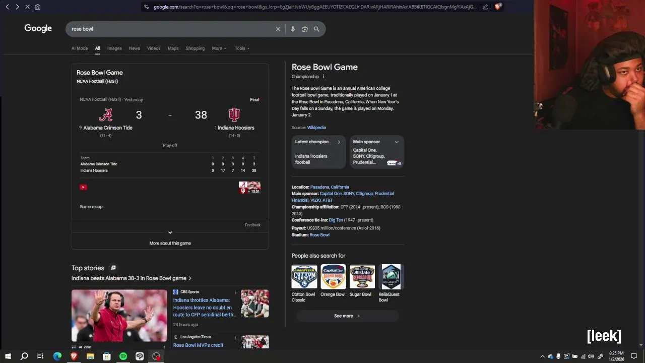Screen dimensions: 645x363
Task: Clear the search box with X
Action: coord(278,29)
